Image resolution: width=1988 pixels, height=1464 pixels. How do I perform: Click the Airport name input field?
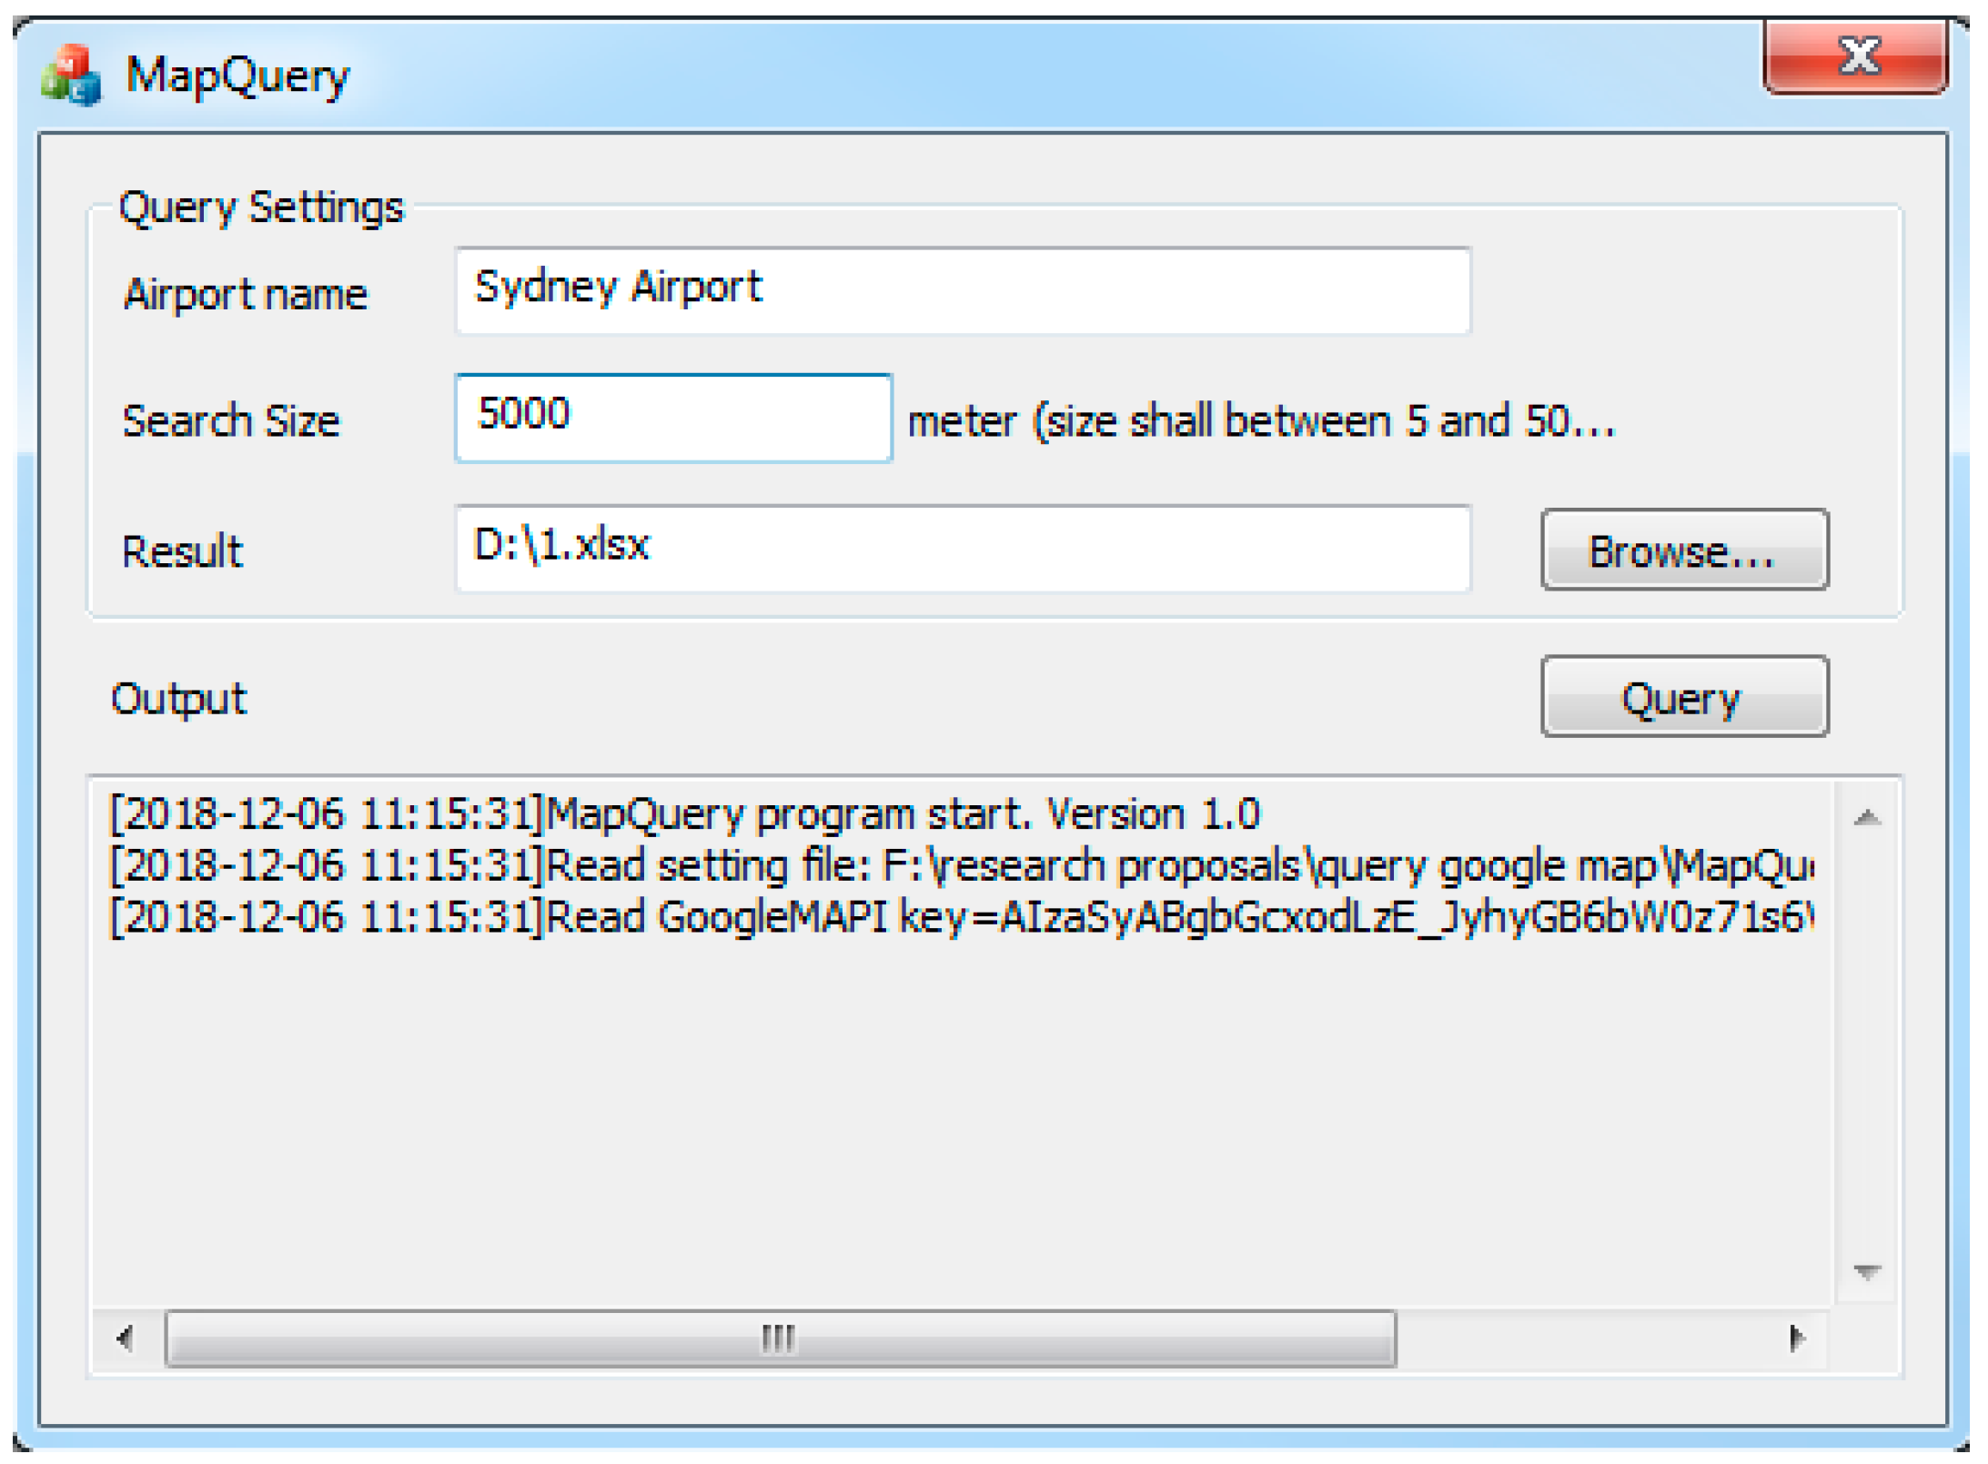(x=962, y=290)
